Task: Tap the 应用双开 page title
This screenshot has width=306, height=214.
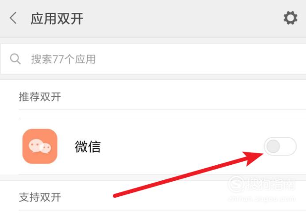Action: [x=57, y=19]
